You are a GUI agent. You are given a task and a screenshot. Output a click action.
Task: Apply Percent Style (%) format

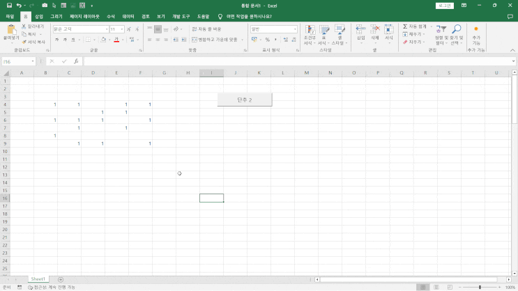[x=268, y=40]
